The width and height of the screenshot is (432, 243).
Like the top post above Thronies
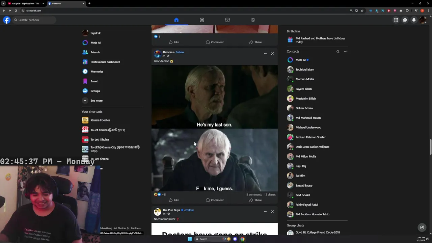coord(174,42)
